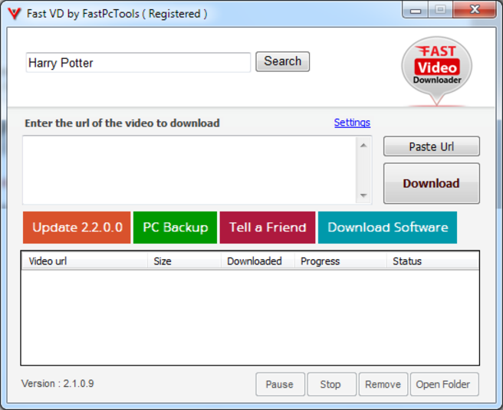503x410 pixels.
Task: Click the Paste Url button
Action: click(x=432, y=146)
